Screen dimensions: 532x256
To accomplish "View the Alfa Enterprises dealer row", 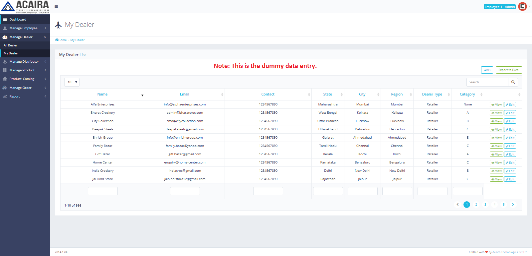I will click(496, 105).
